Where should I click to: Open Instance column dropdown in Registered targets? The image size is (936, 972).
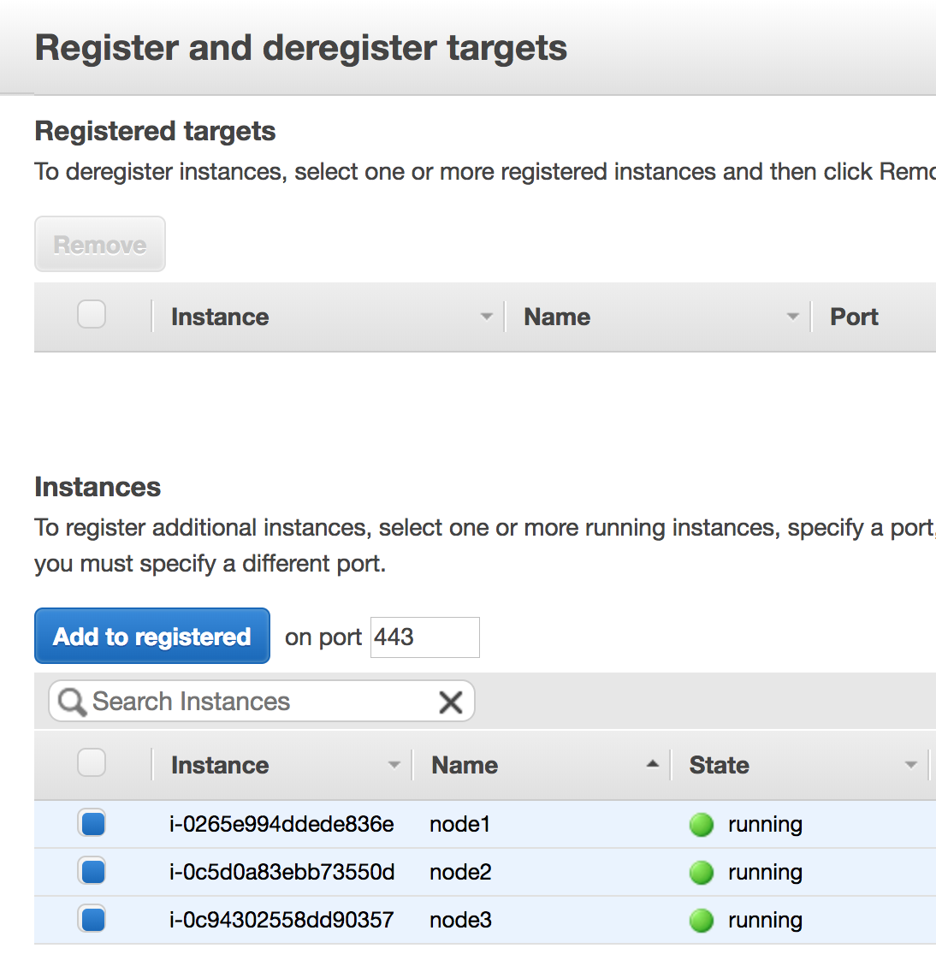pyautogui.click(x=486, y=317)
